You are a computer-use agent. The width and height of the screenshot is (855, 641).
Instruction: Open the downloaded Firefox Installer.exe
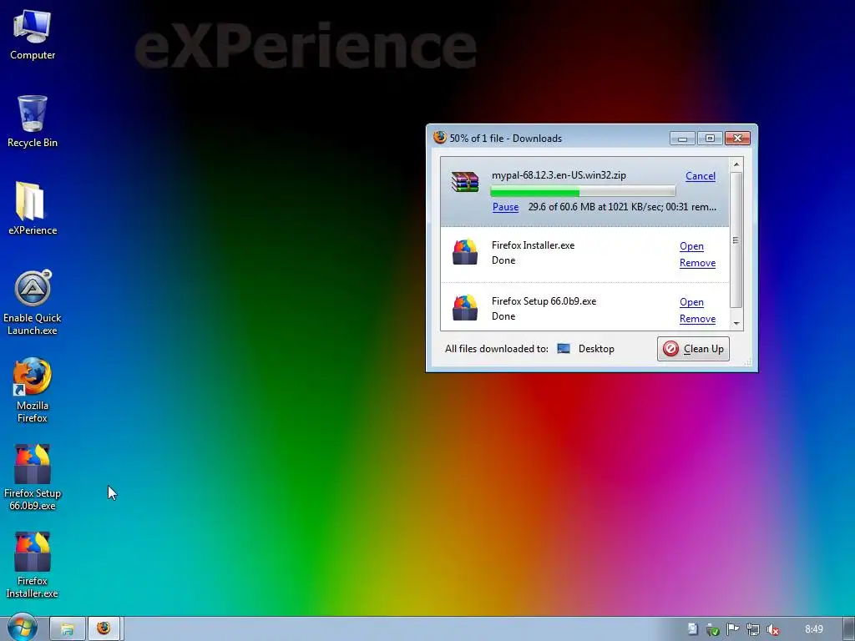pyautogui.click(x=691, y=246)
